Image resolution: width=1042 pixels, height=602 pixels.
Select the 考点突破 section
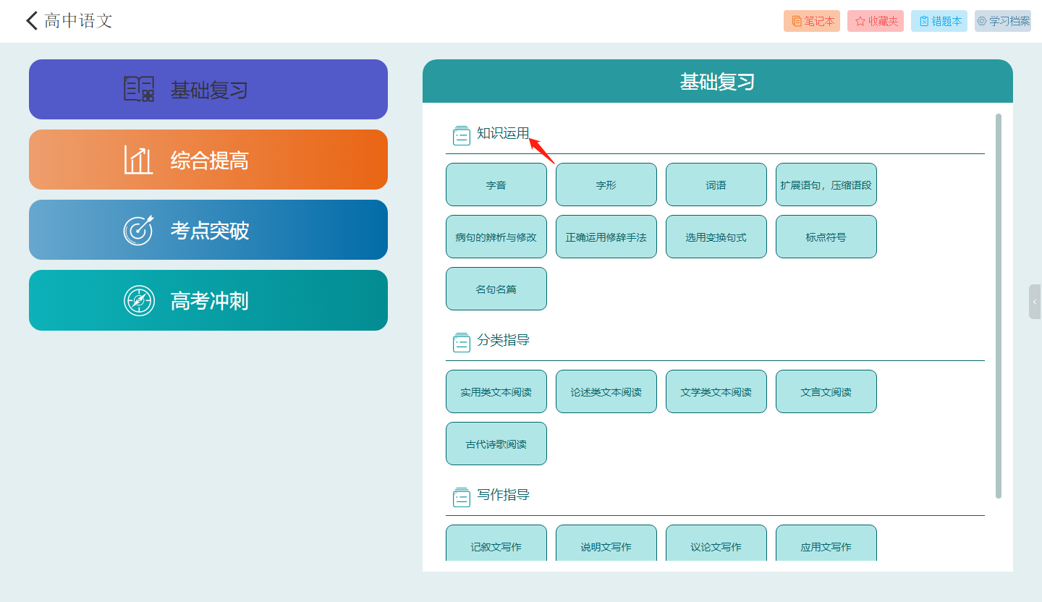208,230
